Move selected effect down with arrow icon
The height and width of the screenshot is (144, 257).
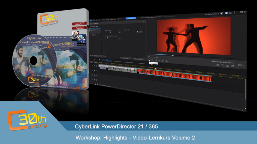tap(93, 35)
